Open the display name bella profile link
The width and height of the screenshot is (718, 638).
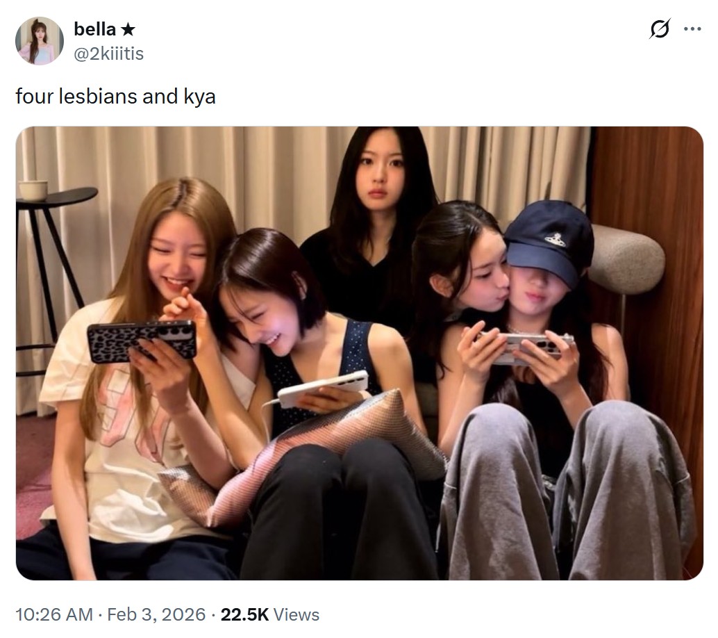[95, 29]
